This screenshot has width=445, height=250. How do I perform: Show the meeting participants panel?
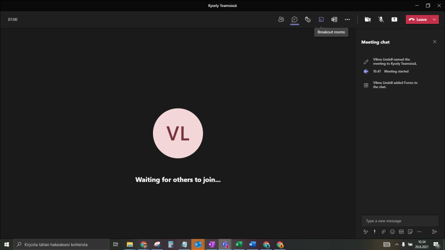coord(281,19)
